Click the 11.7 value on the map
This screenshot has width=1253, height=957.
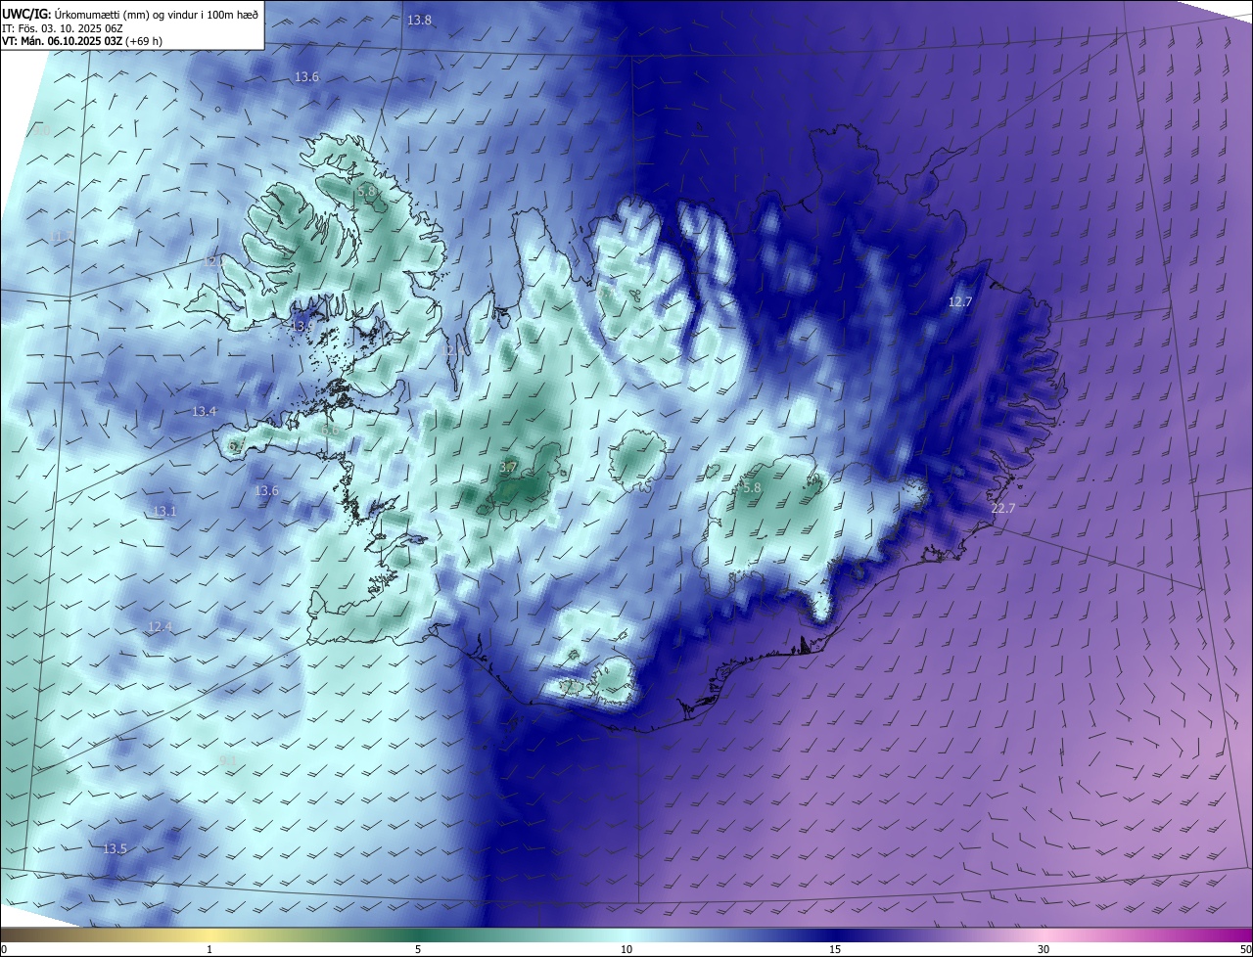(x=60, y=236)
